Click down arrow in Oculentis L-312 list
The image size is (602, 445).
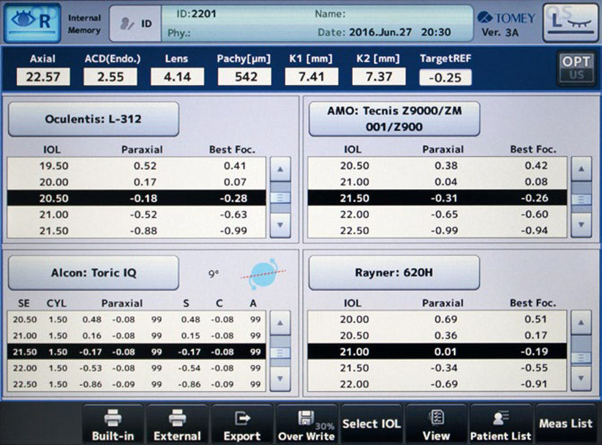point(281,225)
